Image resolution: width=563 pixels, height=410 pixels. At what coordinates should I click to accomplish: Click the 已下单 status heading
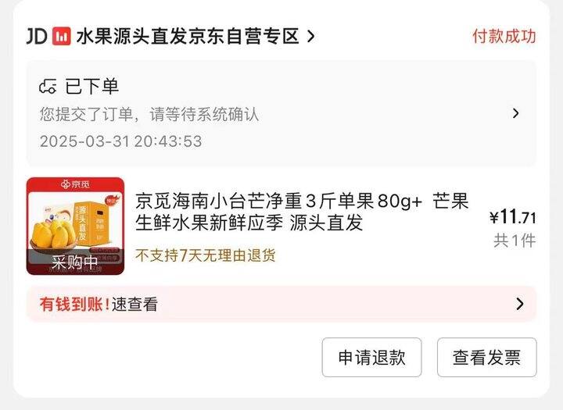[x=92, y=87]
